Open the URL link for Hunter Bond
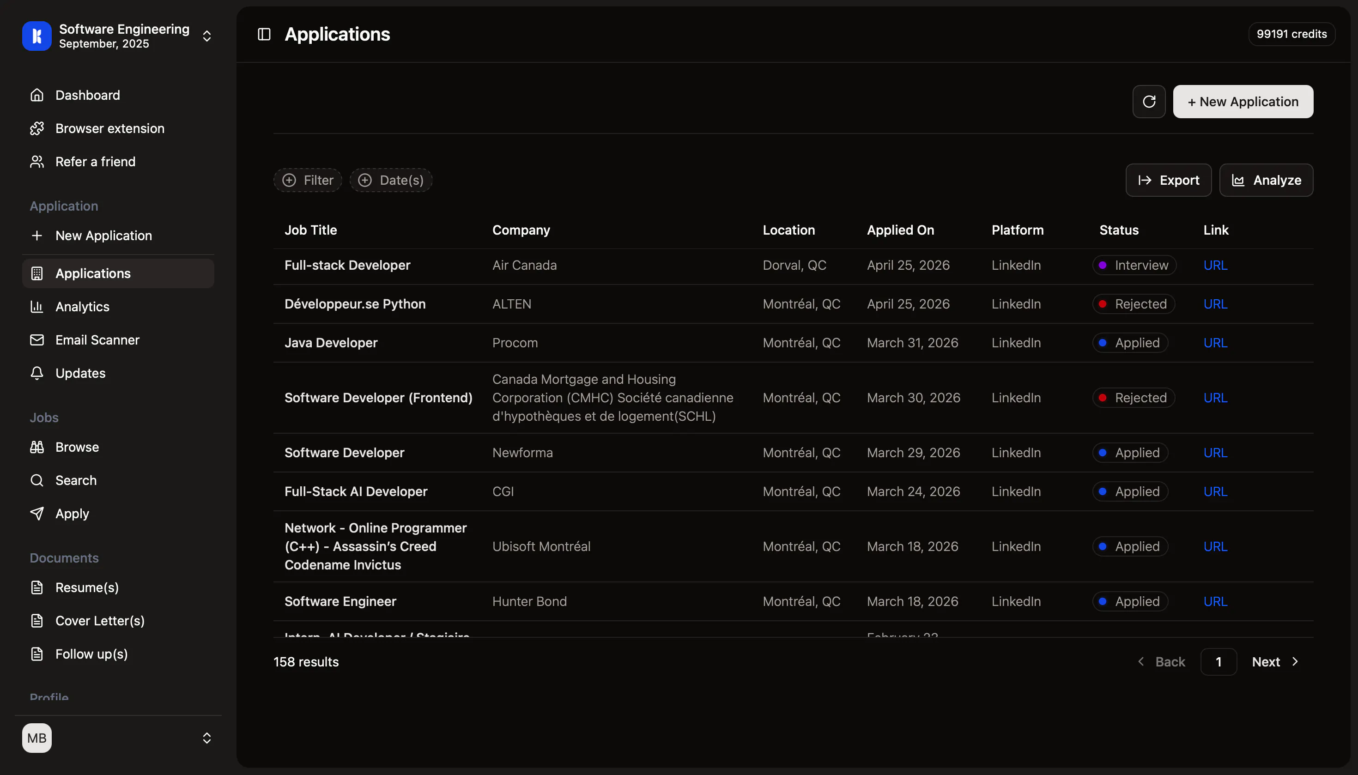 pos(1215,601)
